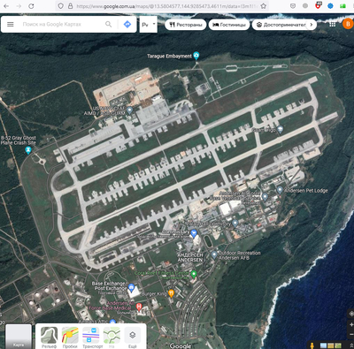Open the Google Maps hamburger menu

[11, 24]
